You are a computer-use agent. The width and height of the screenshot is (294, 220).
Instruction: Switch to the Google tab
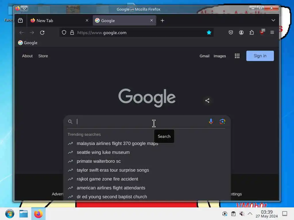124,21
